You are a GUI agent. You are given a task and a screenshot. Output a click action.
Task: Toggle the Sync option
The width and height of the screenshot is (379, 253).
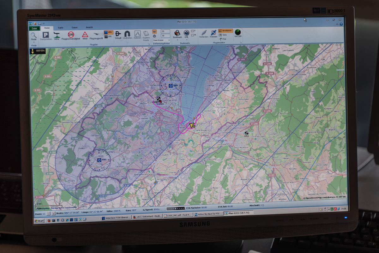point(222,35)
